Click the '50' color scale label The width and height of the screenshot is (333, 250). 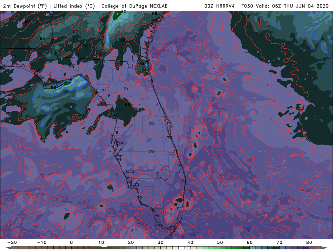[x=220, y=242]
